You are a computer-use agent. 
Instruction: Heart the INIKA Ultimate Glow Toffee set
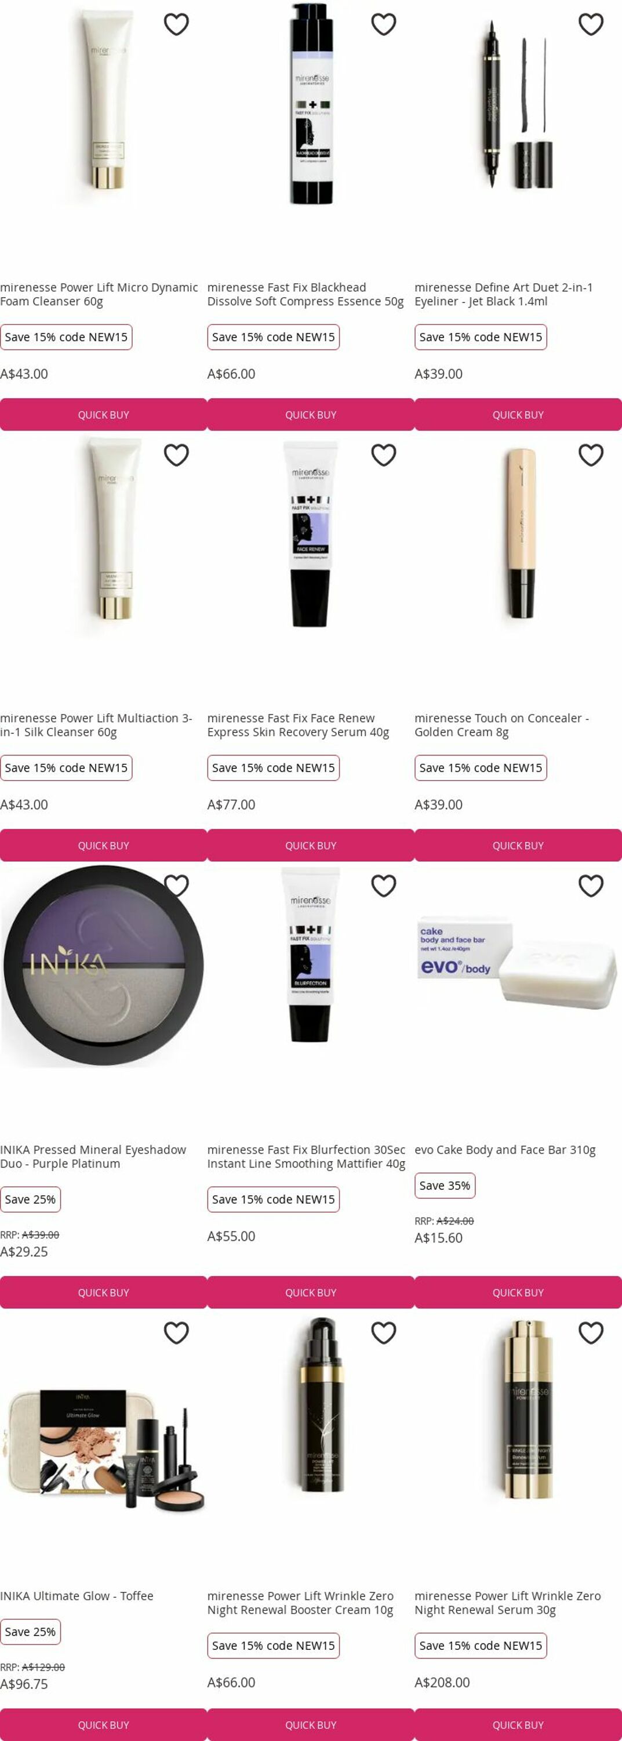click(176, 1332)
